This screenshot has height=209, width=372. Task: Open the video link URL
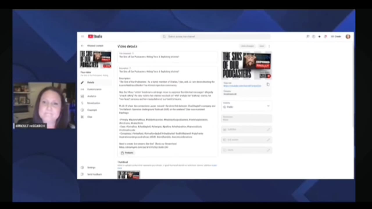tap(242, 86)
